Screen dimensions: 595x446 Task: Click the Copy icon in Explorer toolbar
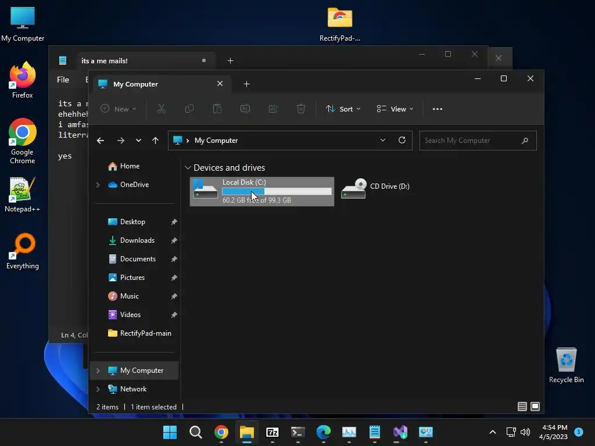pyautogui.click(x=189, y=109)
